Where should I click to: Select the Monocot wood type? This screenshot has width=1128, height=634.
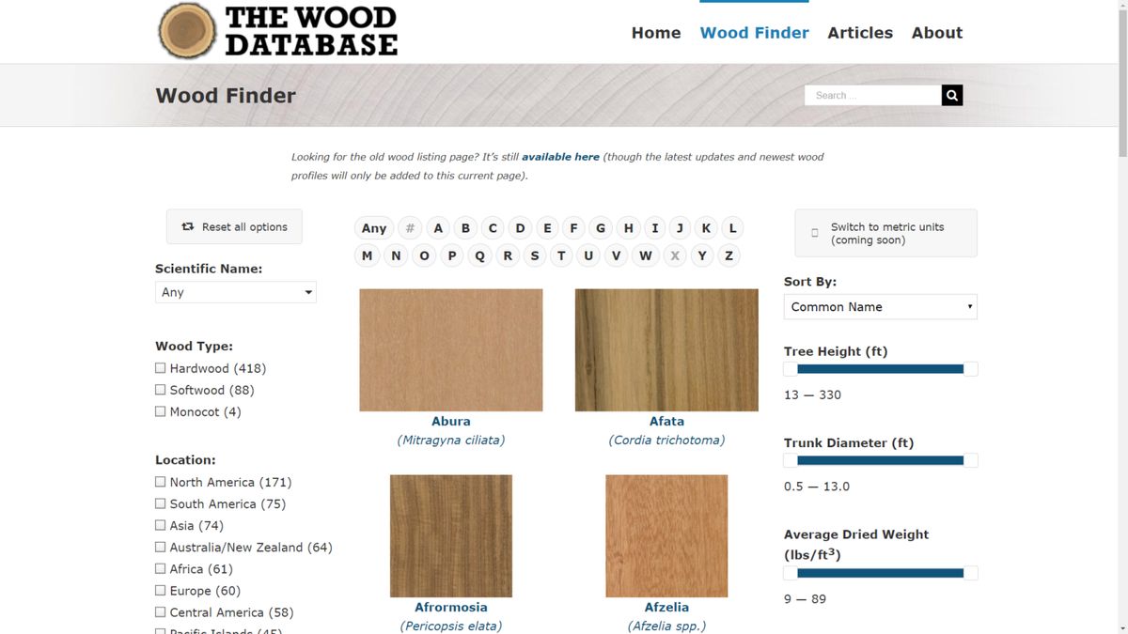160,410
